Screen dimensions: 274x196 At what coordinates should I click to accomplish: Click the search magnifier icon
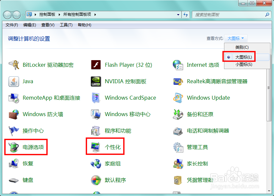(x=267, y=15)
